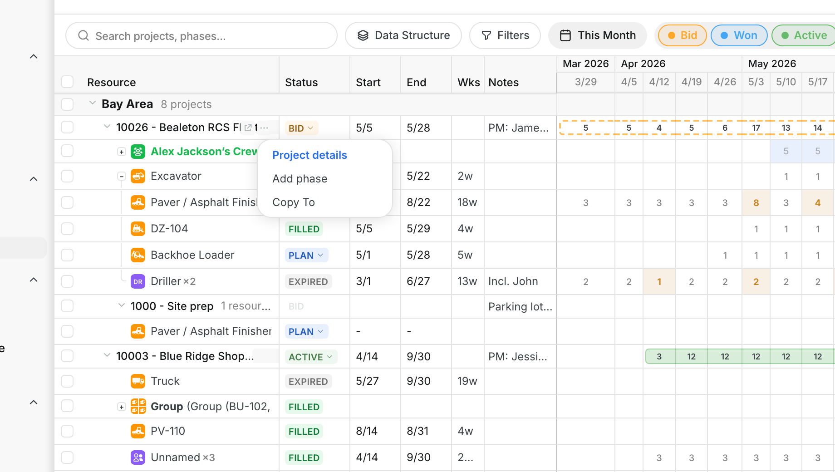The height and width of the screenshot is (472, 835).
Task: Check the Driller ×2 row checkbox
Action: coord(67,281)
